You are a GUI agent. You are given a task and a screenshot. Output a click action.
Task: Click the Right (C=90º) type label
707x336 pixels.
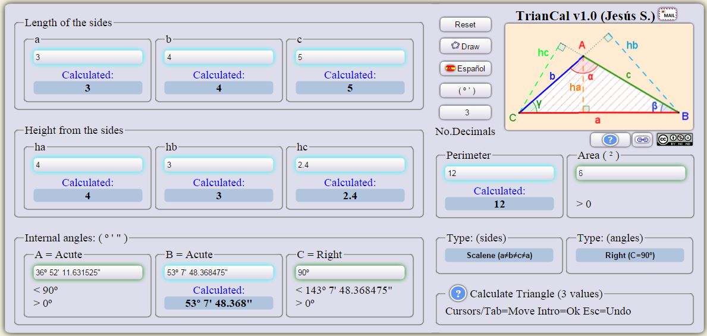630,255
